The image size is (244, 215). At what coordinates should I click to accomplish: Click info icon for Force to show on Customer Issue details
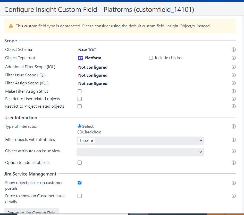(233, 196)
